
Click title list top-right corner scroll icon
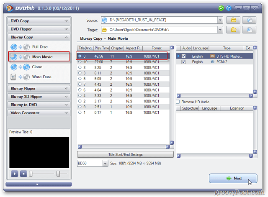coord(172,48)
